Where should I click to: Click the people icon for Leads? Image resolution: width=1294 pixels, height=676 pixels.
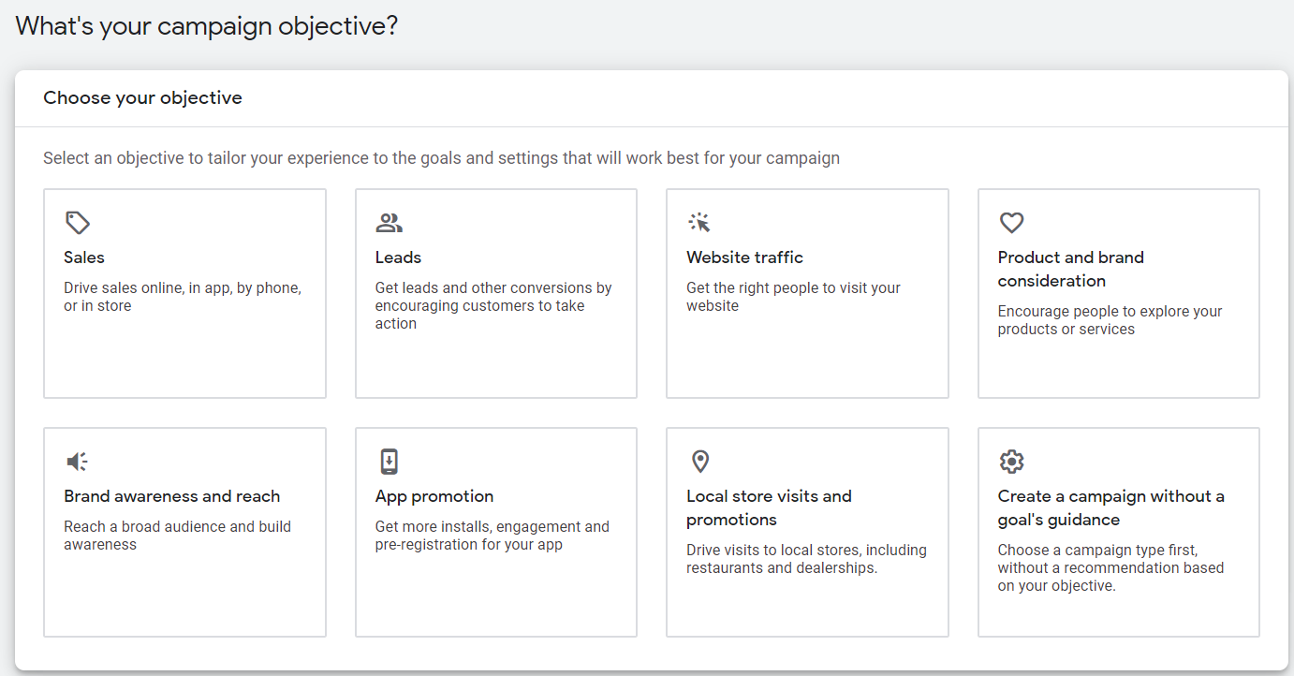tap(389, 223)
